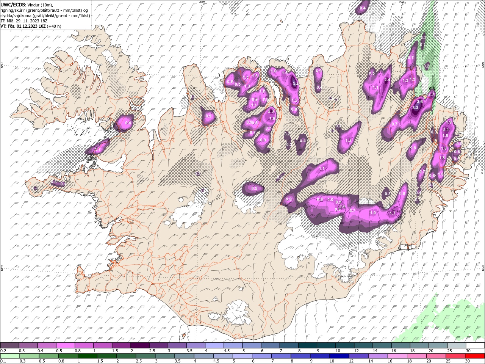Image resolution: width=485 pixels, height=364 pixels.
Task: Click the legend label '3.5' under the top row
Action: point(189,351)
